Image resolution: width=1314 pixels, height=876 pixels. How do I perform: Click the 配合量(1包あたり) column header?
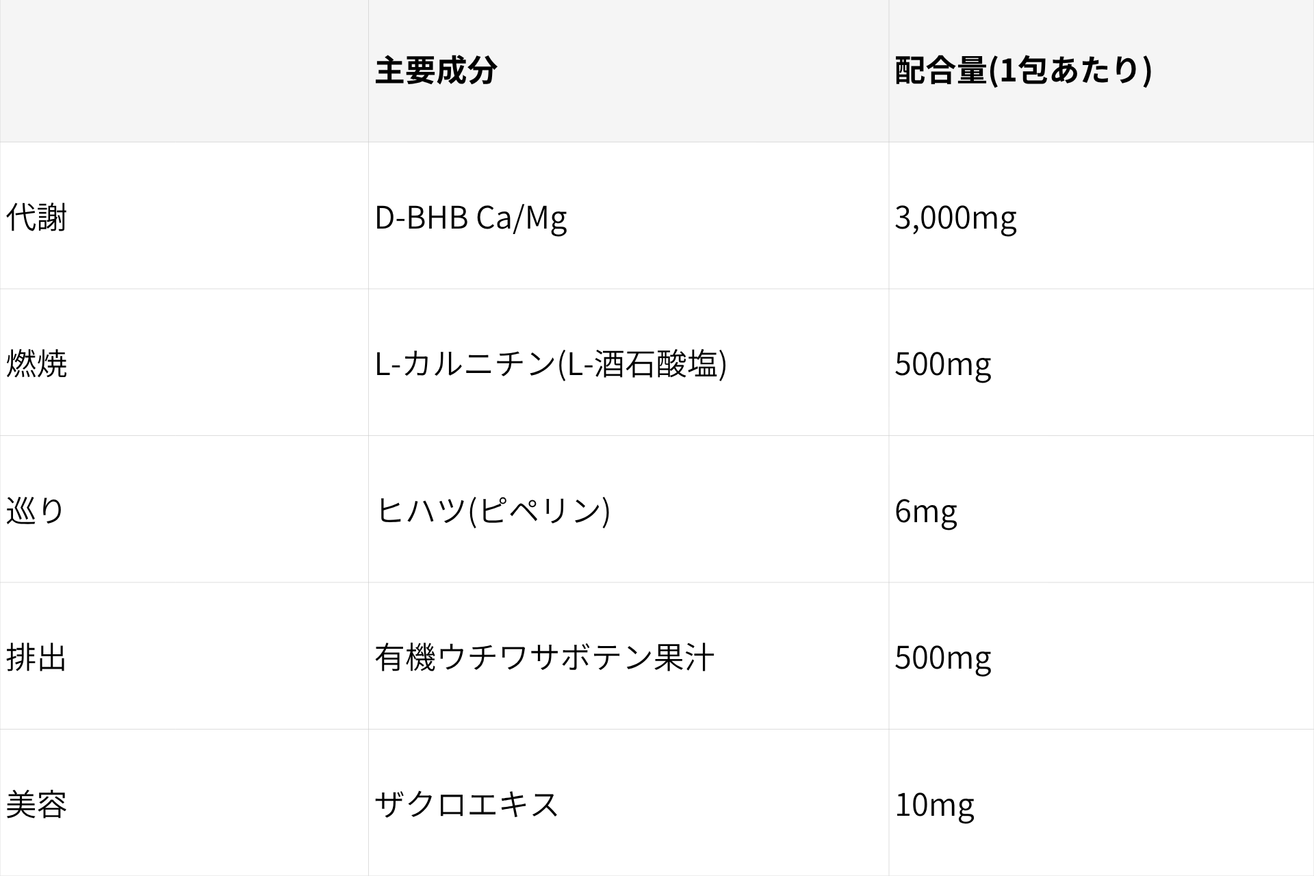pyautogui.click(x=1101, y=71)
